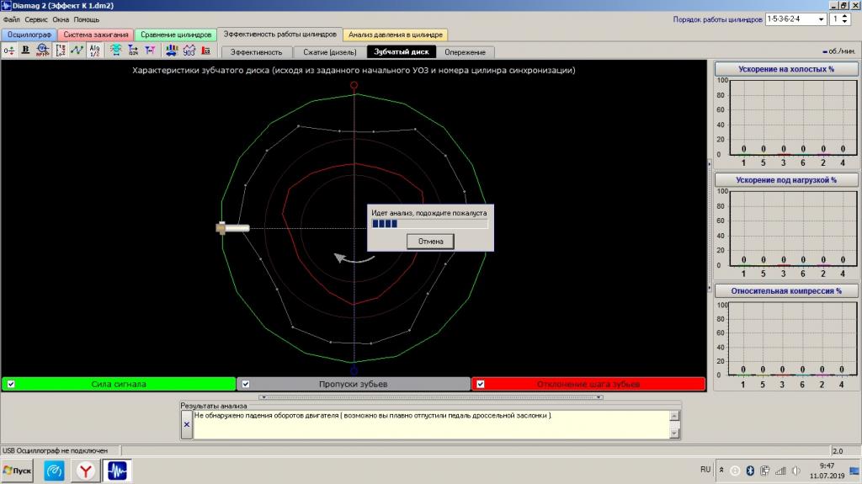
Task: Open the Эффективность sub-tab
Action: (x=256, y=52)
